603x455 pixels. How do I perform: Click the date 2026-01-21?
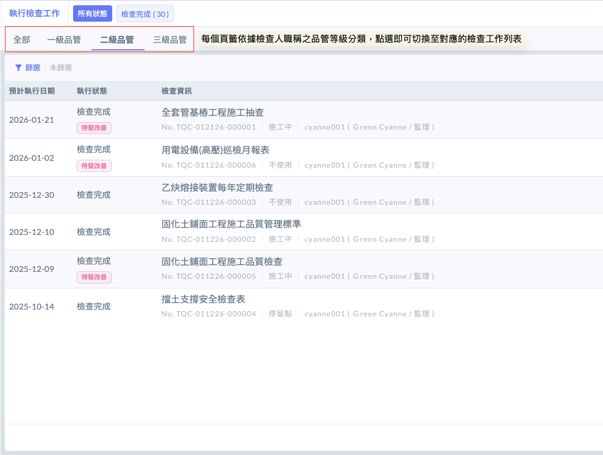coord(32,120)
